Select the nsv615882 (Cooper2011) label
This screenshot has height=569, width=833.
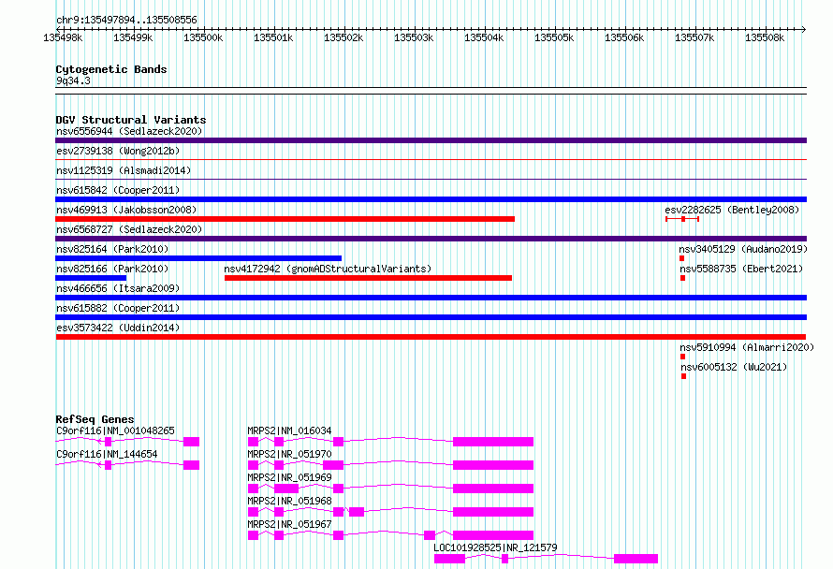pos(118,308)
